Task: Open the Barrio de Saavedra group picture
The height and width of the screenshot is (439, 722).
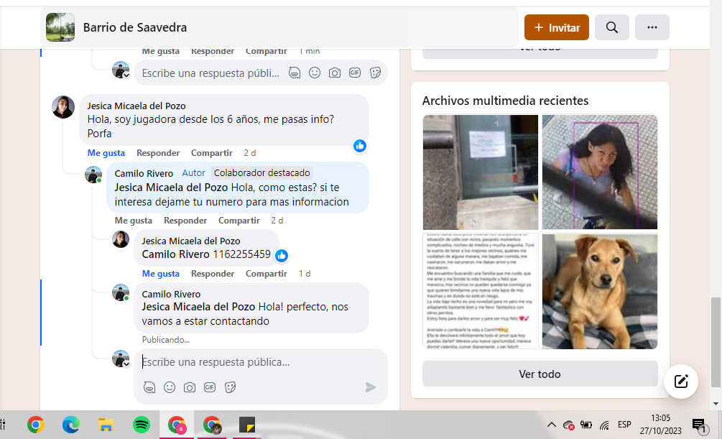Action: point(60,27)
